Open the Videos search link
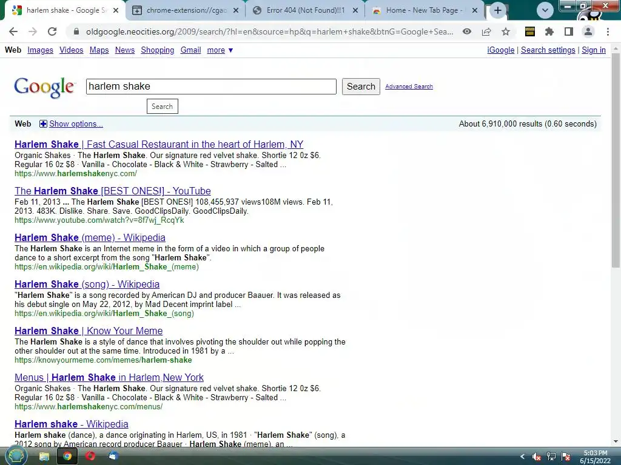Viewport: 621px width, 465px height. [72, 50]
